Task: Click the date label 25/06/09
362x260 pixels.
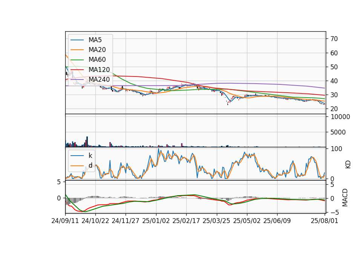Action: (277, 221)
